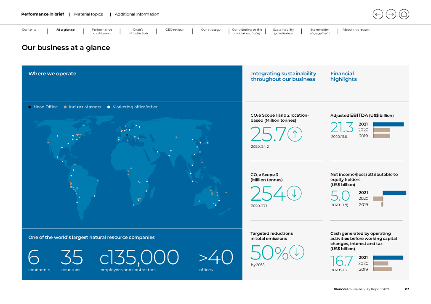Go to Stakeholder engagement page
The width and height of the screenshot is (431, 304).
pyautogui.click(x=319, y=31)
